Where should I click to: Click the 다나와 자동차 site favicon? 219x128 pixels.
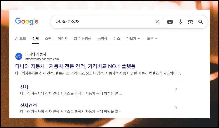tap(19, 57)
